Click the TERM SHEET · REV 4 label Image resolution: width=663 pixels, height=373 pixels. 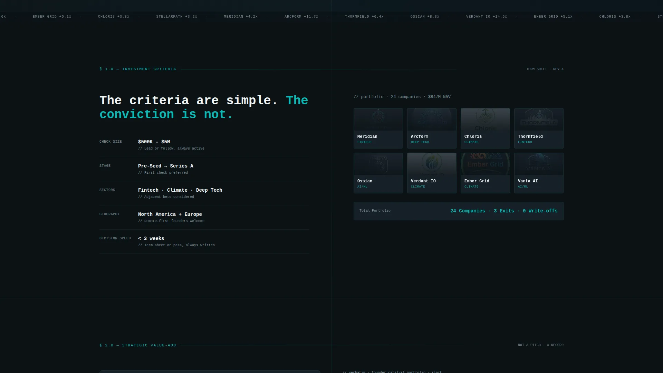[545, 69]
